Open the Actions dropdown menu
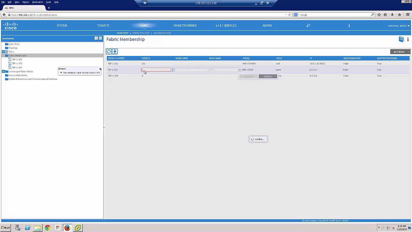Screen dimensions: 412x232 pyautogui.click(x=400, y=52)
